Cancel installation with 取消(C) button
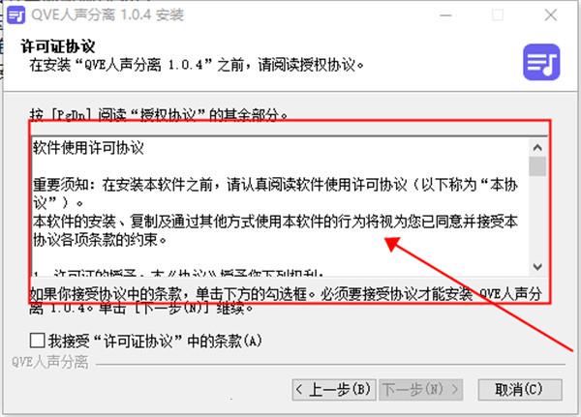 click(520, 390)
